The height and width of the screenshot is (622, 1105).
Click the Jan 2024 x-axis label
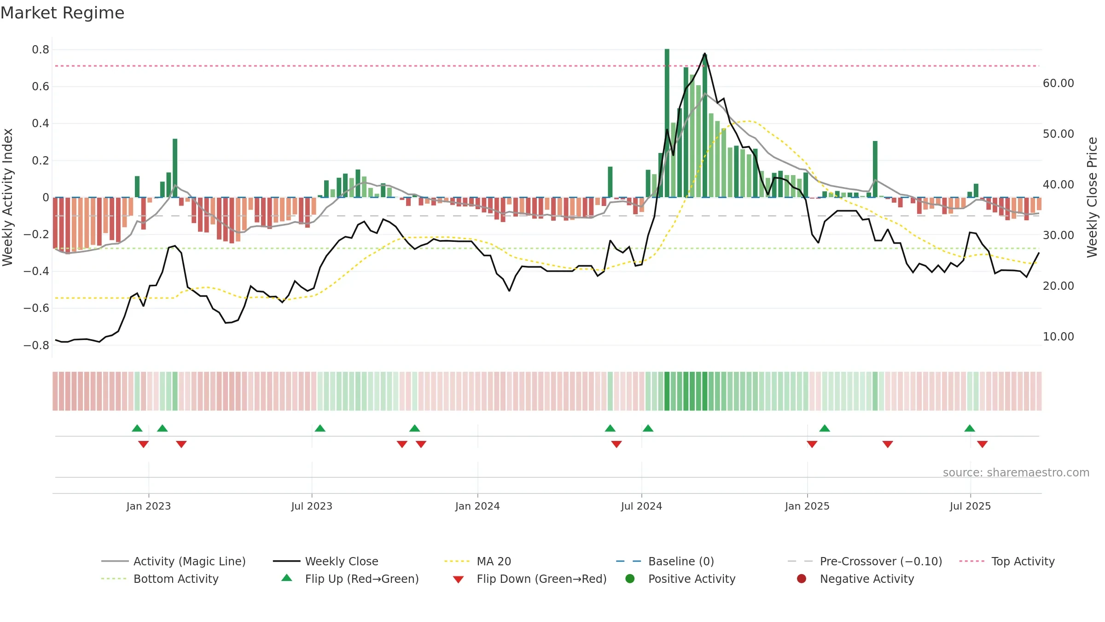[x=477, y=506]
